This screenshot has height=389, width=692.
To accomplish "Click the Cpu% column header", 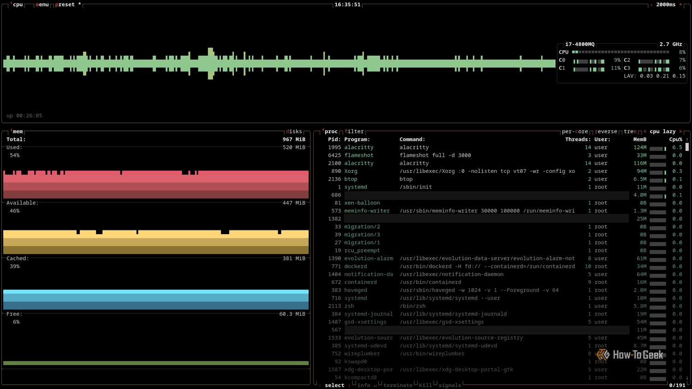I will 676,139.
